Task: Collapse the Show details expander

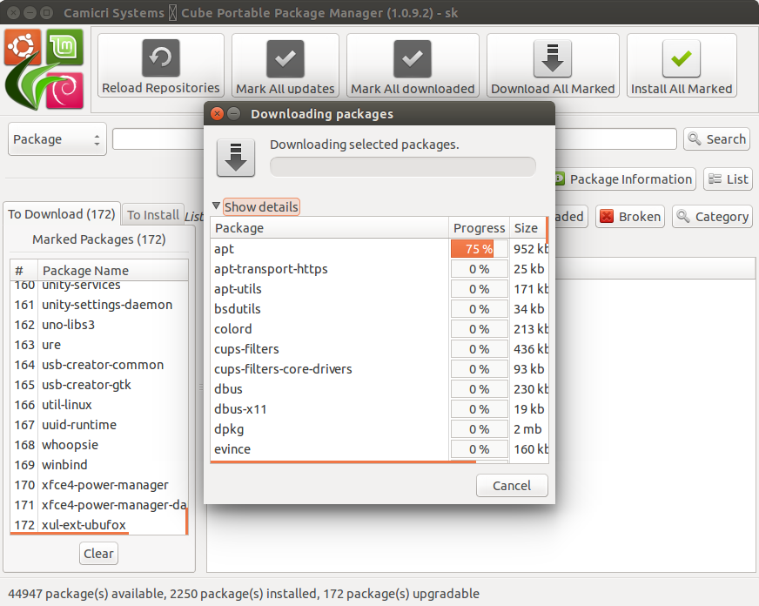Action: 216,205
